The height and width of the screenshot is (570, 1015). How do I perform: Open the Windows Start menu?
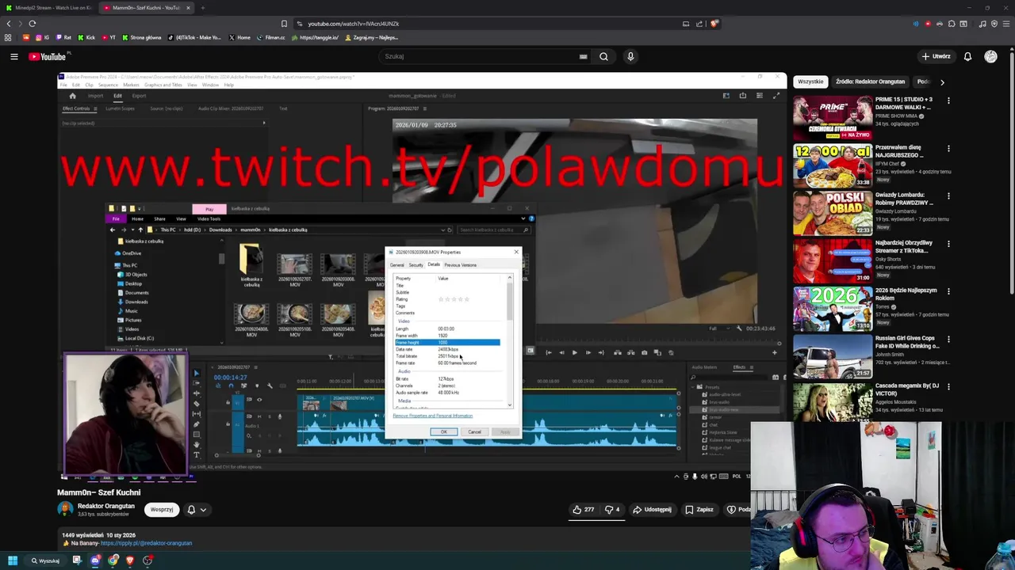(12, 560)
